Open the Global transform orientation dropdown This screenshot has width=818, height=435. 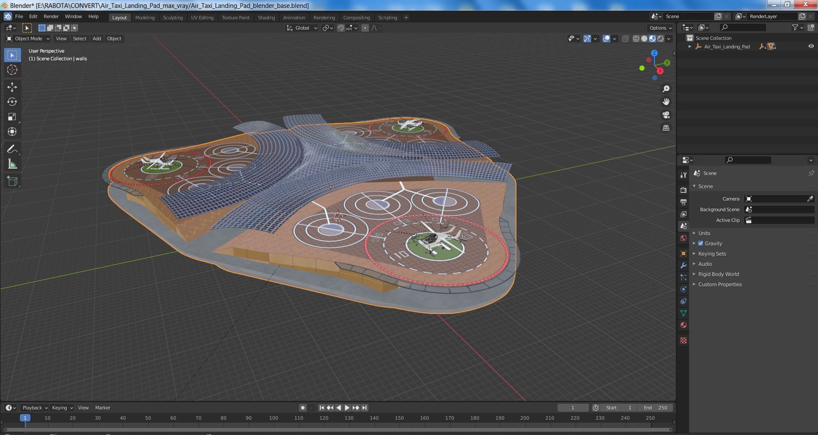(x=302, y=28)
